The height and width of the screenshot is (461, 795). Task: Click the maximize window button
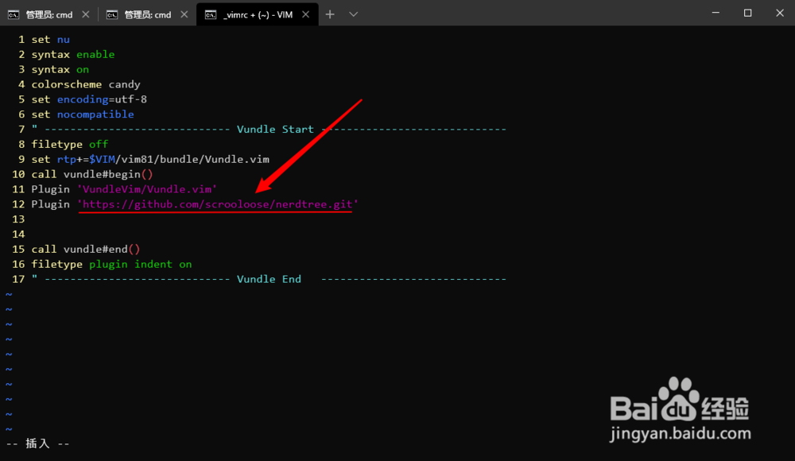click(747, 13)
